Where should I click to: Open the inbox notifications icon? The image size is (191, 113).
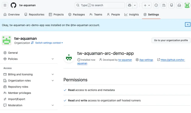pos(179,5)
